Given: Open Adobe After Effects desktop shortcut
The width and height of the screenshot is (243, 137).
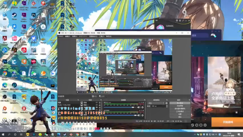Looking at the screenshot, I should (24, 5).
